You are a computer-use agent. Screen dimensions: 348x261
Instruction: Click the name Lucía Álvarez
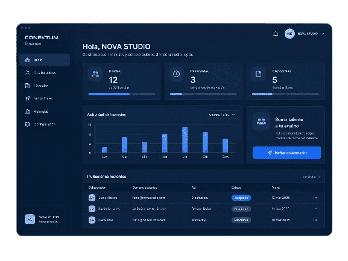tap(108, 198)
